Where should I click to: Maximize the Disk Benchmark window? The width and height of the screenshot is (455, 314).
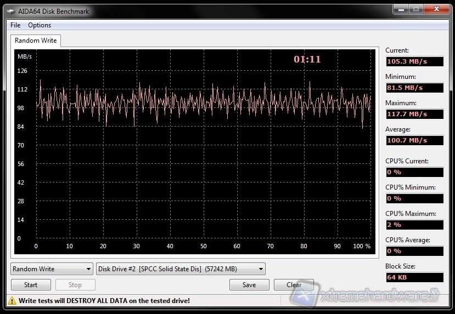click(415, 10)
